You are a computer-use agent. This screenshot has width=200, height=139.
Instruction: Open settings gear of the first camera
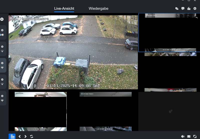pos(2,30)
